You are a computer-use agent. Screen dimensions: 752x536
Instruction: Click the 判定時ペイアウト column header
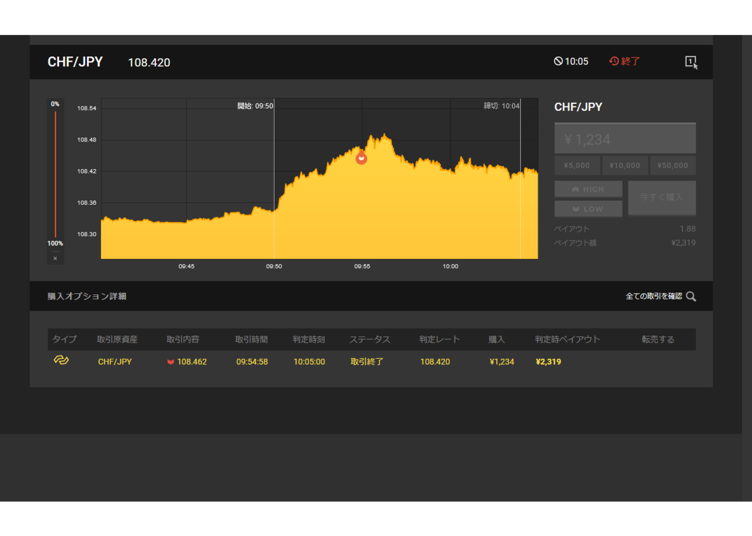coord(568,339)
